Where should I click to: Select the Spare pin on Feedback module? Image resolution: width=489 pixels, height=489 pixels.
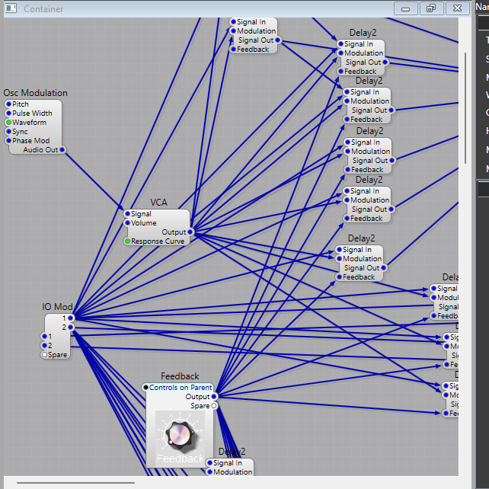(214, 406)
